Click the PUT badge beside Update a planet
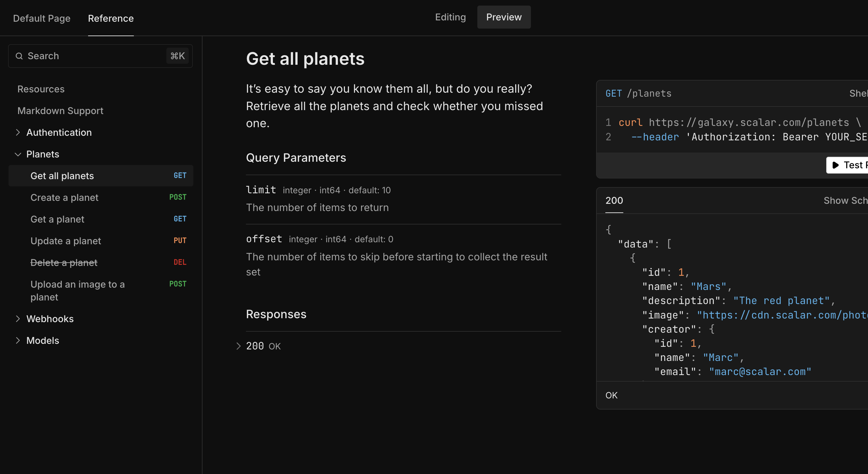This screenshot has height=474, width=868. (180, 241)
